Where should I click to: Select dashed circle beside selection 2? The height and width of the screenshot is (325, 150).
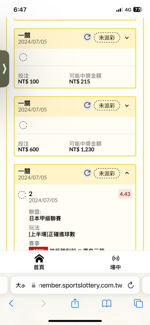22,195
